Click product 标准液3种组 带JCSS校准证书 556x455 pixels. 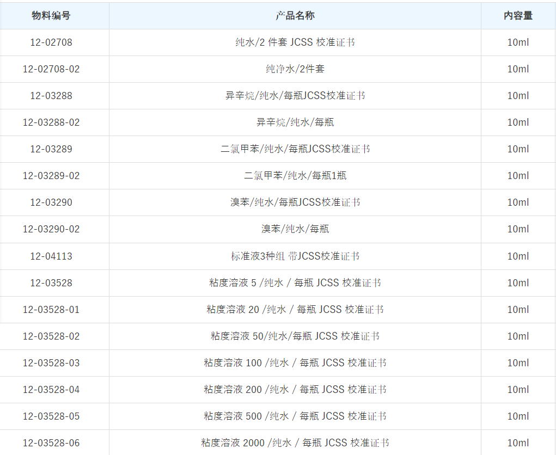[295, 256]
